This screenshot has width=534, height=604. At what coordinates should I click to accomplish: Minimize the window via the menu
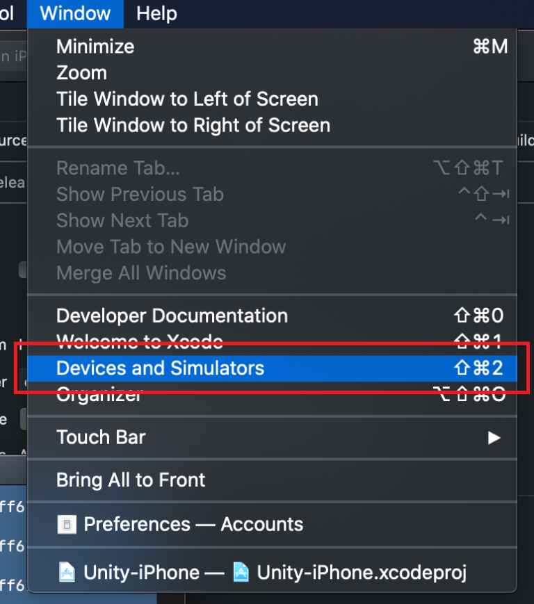(95, 47)
